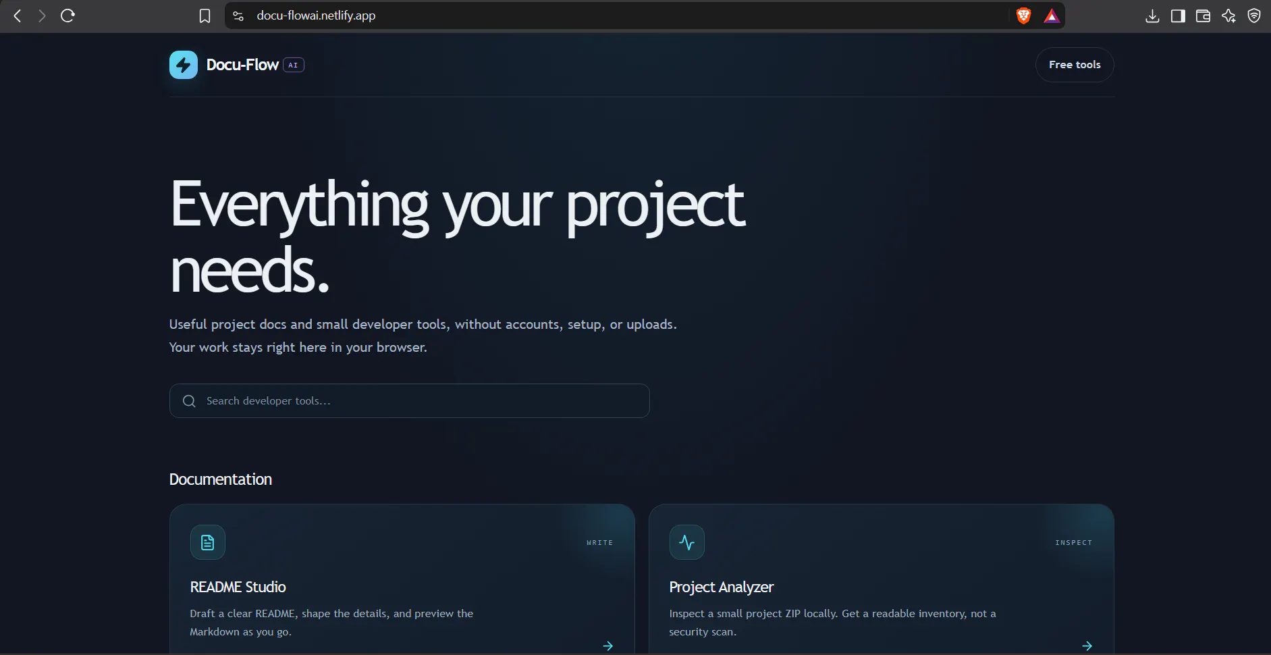1271x655 pixels.
Task: Open the README Studio card title
Action: (238, 587)
